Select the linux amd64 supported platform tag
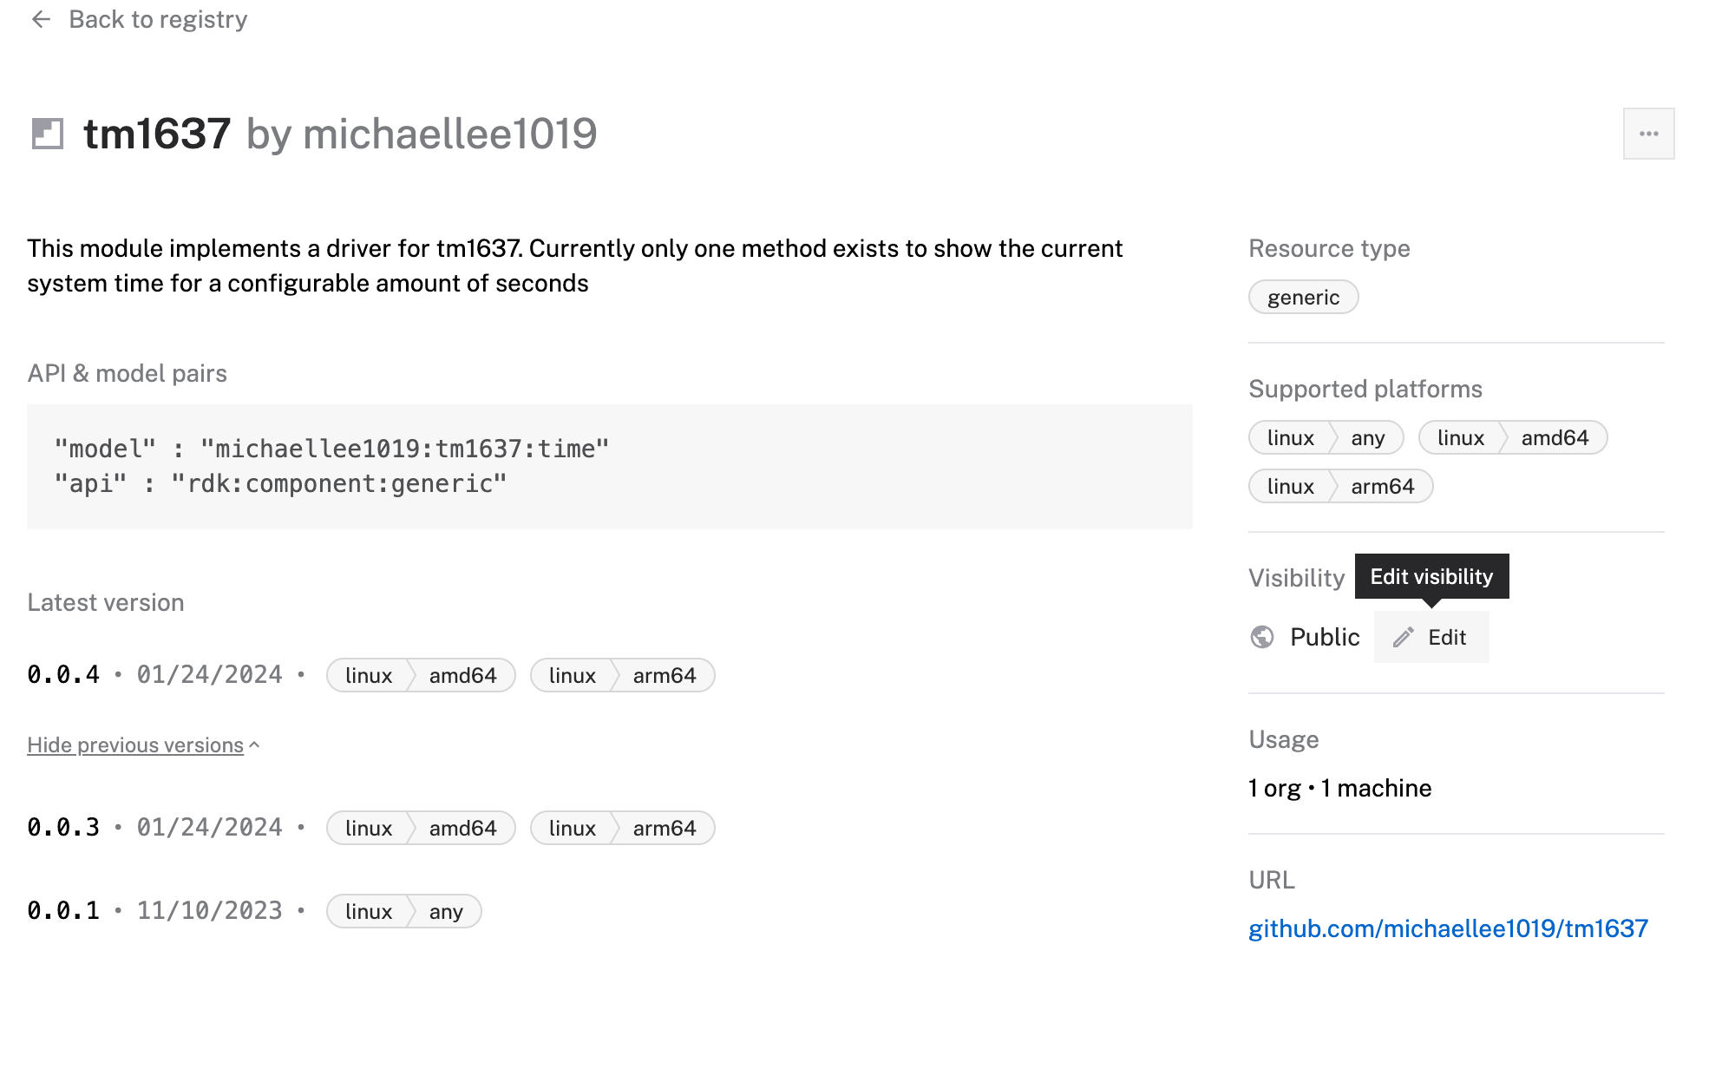 click(x=1512, y=438)
